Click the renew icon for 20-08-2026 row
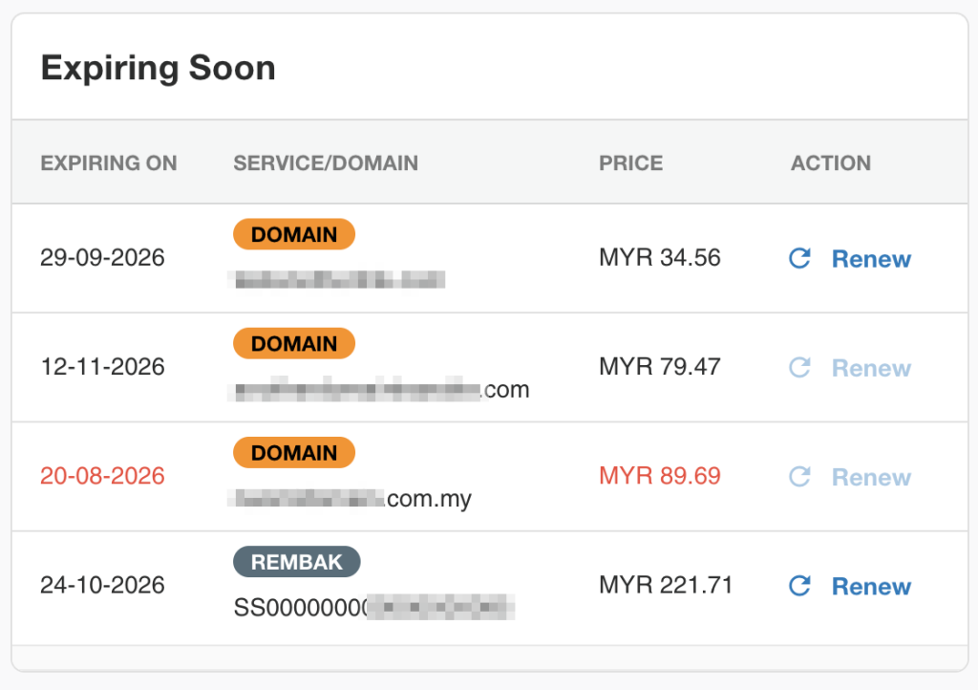978x690 pixels. click(799, 477)
